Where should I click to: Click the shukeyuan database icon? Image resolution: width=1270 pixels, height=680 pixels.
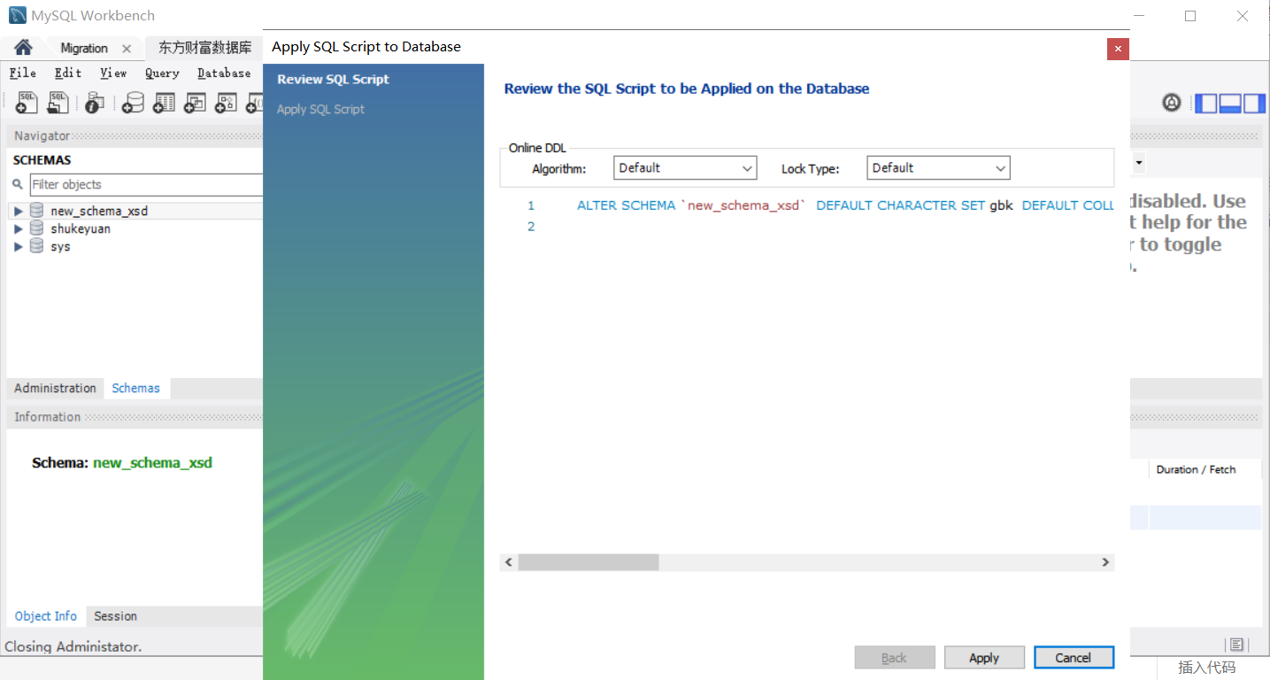point(36,228)
